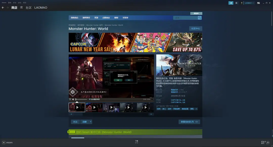Open the 帮助 (Help) menu
This screenshot has width=273, height=147.
25,3
